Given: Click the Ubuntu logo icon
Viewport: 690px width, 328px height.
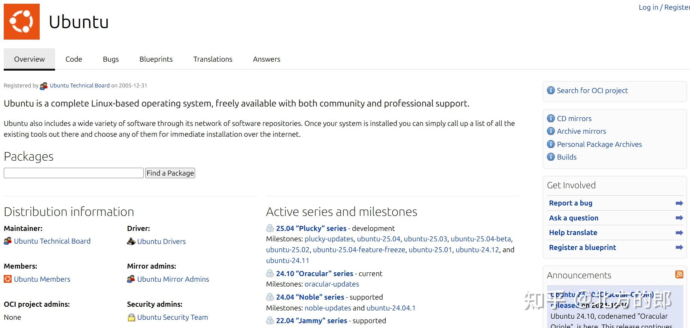Looking at the screenshot, I should point(22,22).
